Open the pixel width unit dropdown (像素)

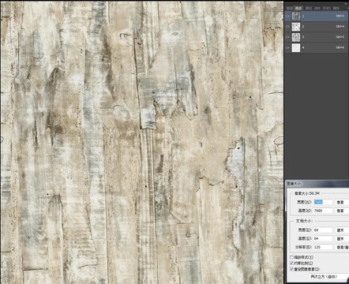click(342, 202)
